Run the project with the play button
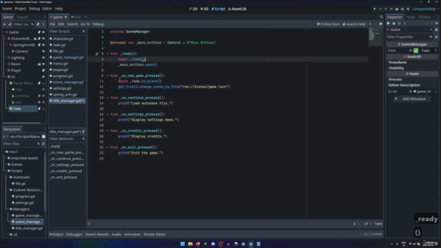 (375, 9)
